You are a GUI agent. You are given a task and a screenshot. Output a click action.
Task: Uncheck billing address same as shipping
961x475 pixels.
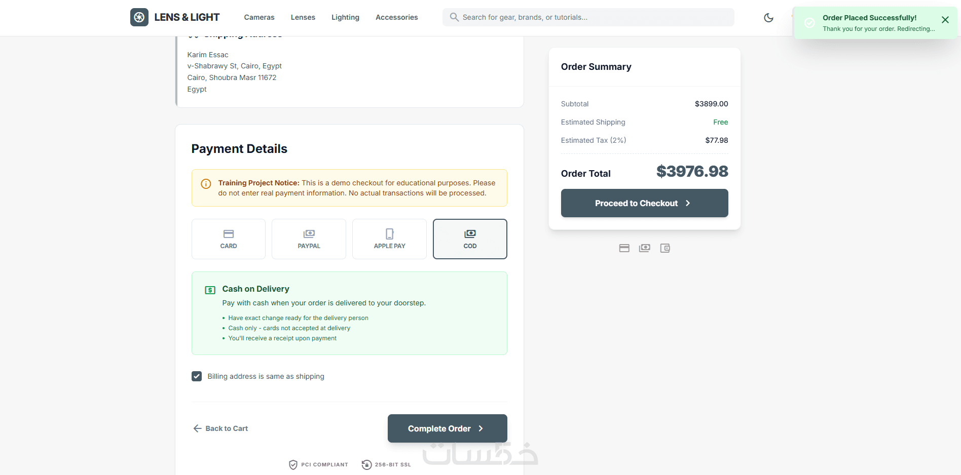(x=197, y=376)
